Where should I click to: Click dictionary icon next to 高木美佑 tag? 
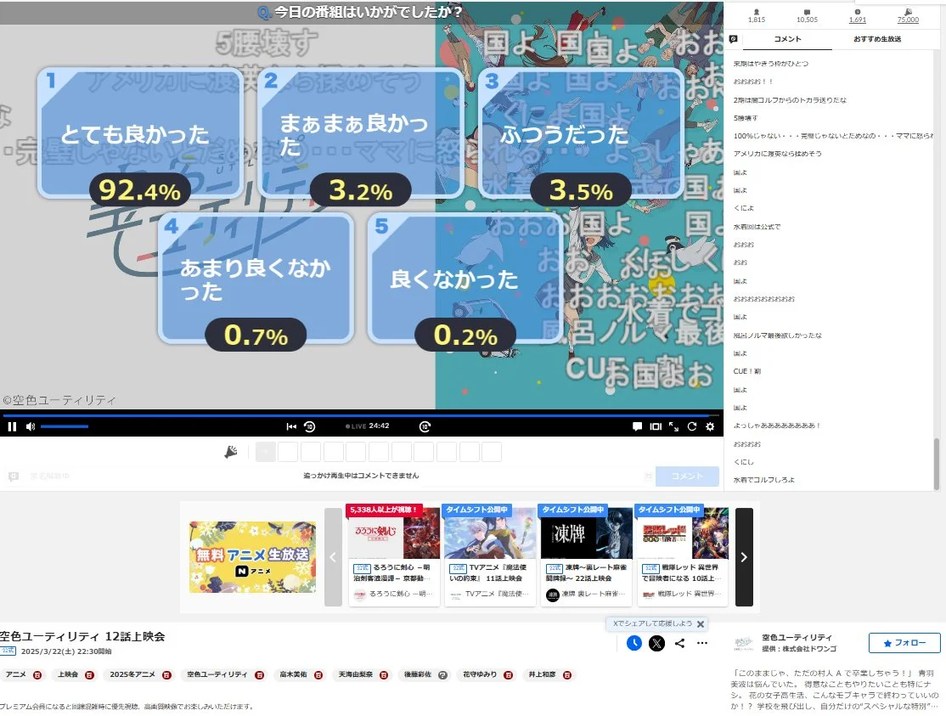pos(318,675)
